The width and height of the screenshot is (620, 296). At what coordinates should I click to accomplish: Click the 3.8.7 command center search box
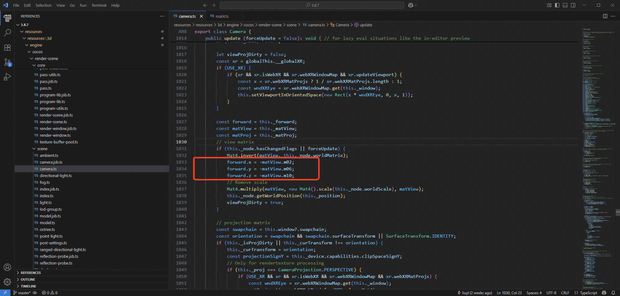pyautogui.click(x=312, y=5)
